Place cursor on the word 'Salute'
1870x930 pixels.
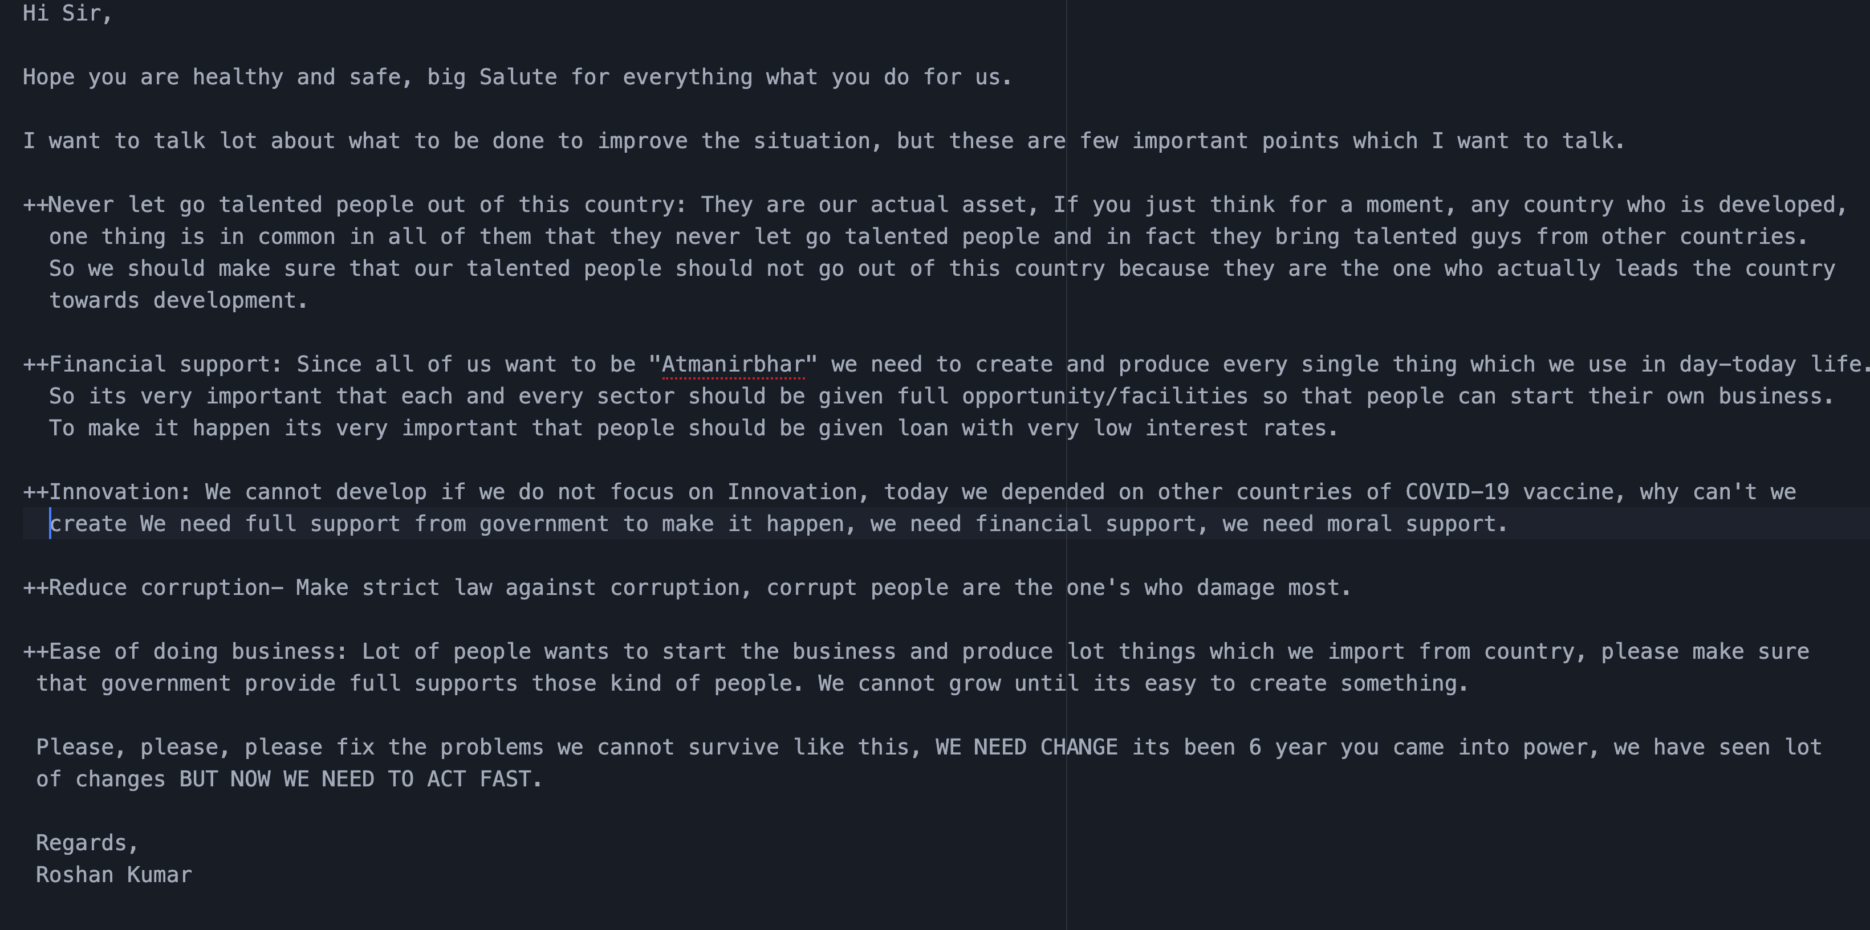tap(518, 77)
